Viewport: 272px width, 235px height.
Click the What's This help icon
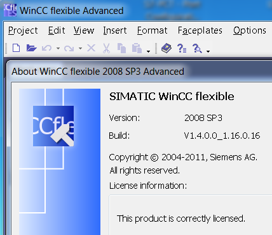(182, 48)
